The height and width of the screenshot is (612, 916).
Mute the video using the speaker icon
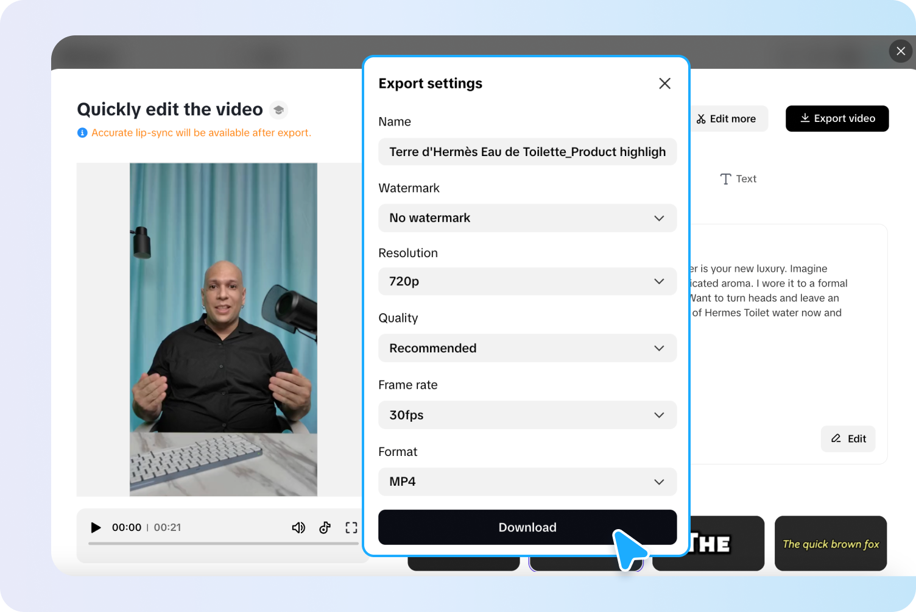coord(298,527)
